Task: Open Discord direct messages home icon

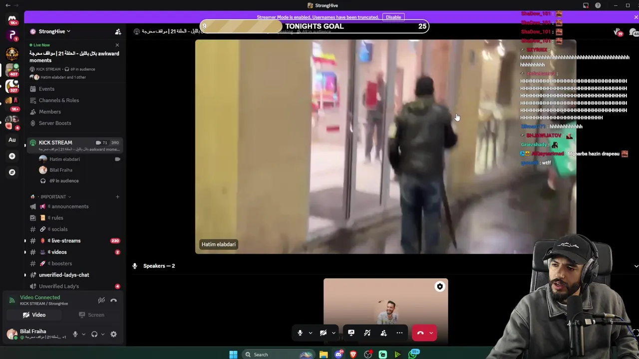Action: 12,19
